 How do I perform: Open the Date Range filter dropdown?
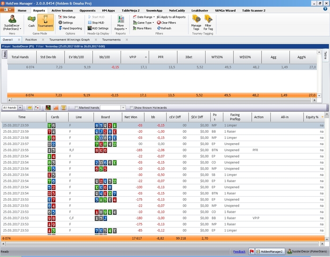pos(144,17)
